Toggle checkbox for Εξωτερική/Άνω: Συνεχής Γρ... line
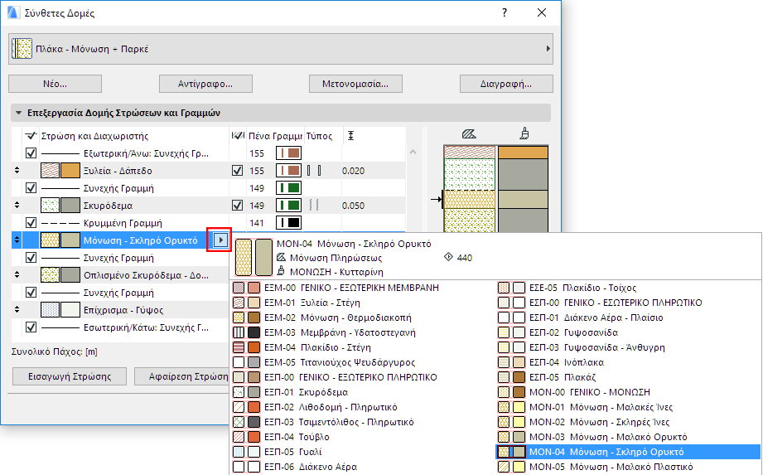The height and width of the screenshot is (475, 763). click(x=31, y=153)
